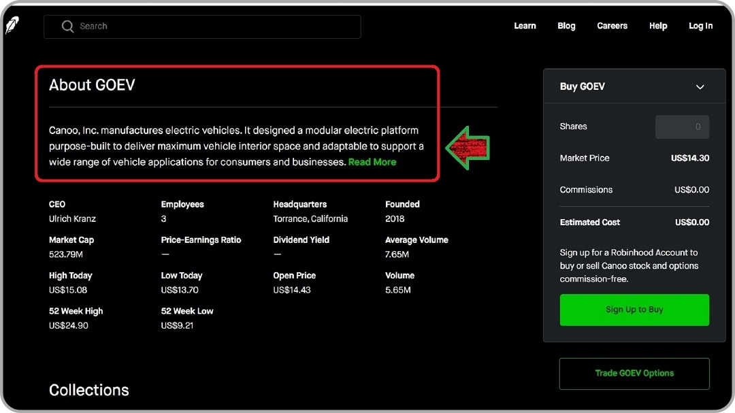Image resolution: width=735 pixels, height=413 pixels.
Task: Click the Sign Up to Buy button
Action: pyautogui.click(x=634, y=310)
